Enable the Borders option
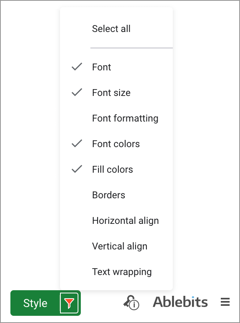Image resolution: width=240 pixels, height=323 pixels. (108, 195)
